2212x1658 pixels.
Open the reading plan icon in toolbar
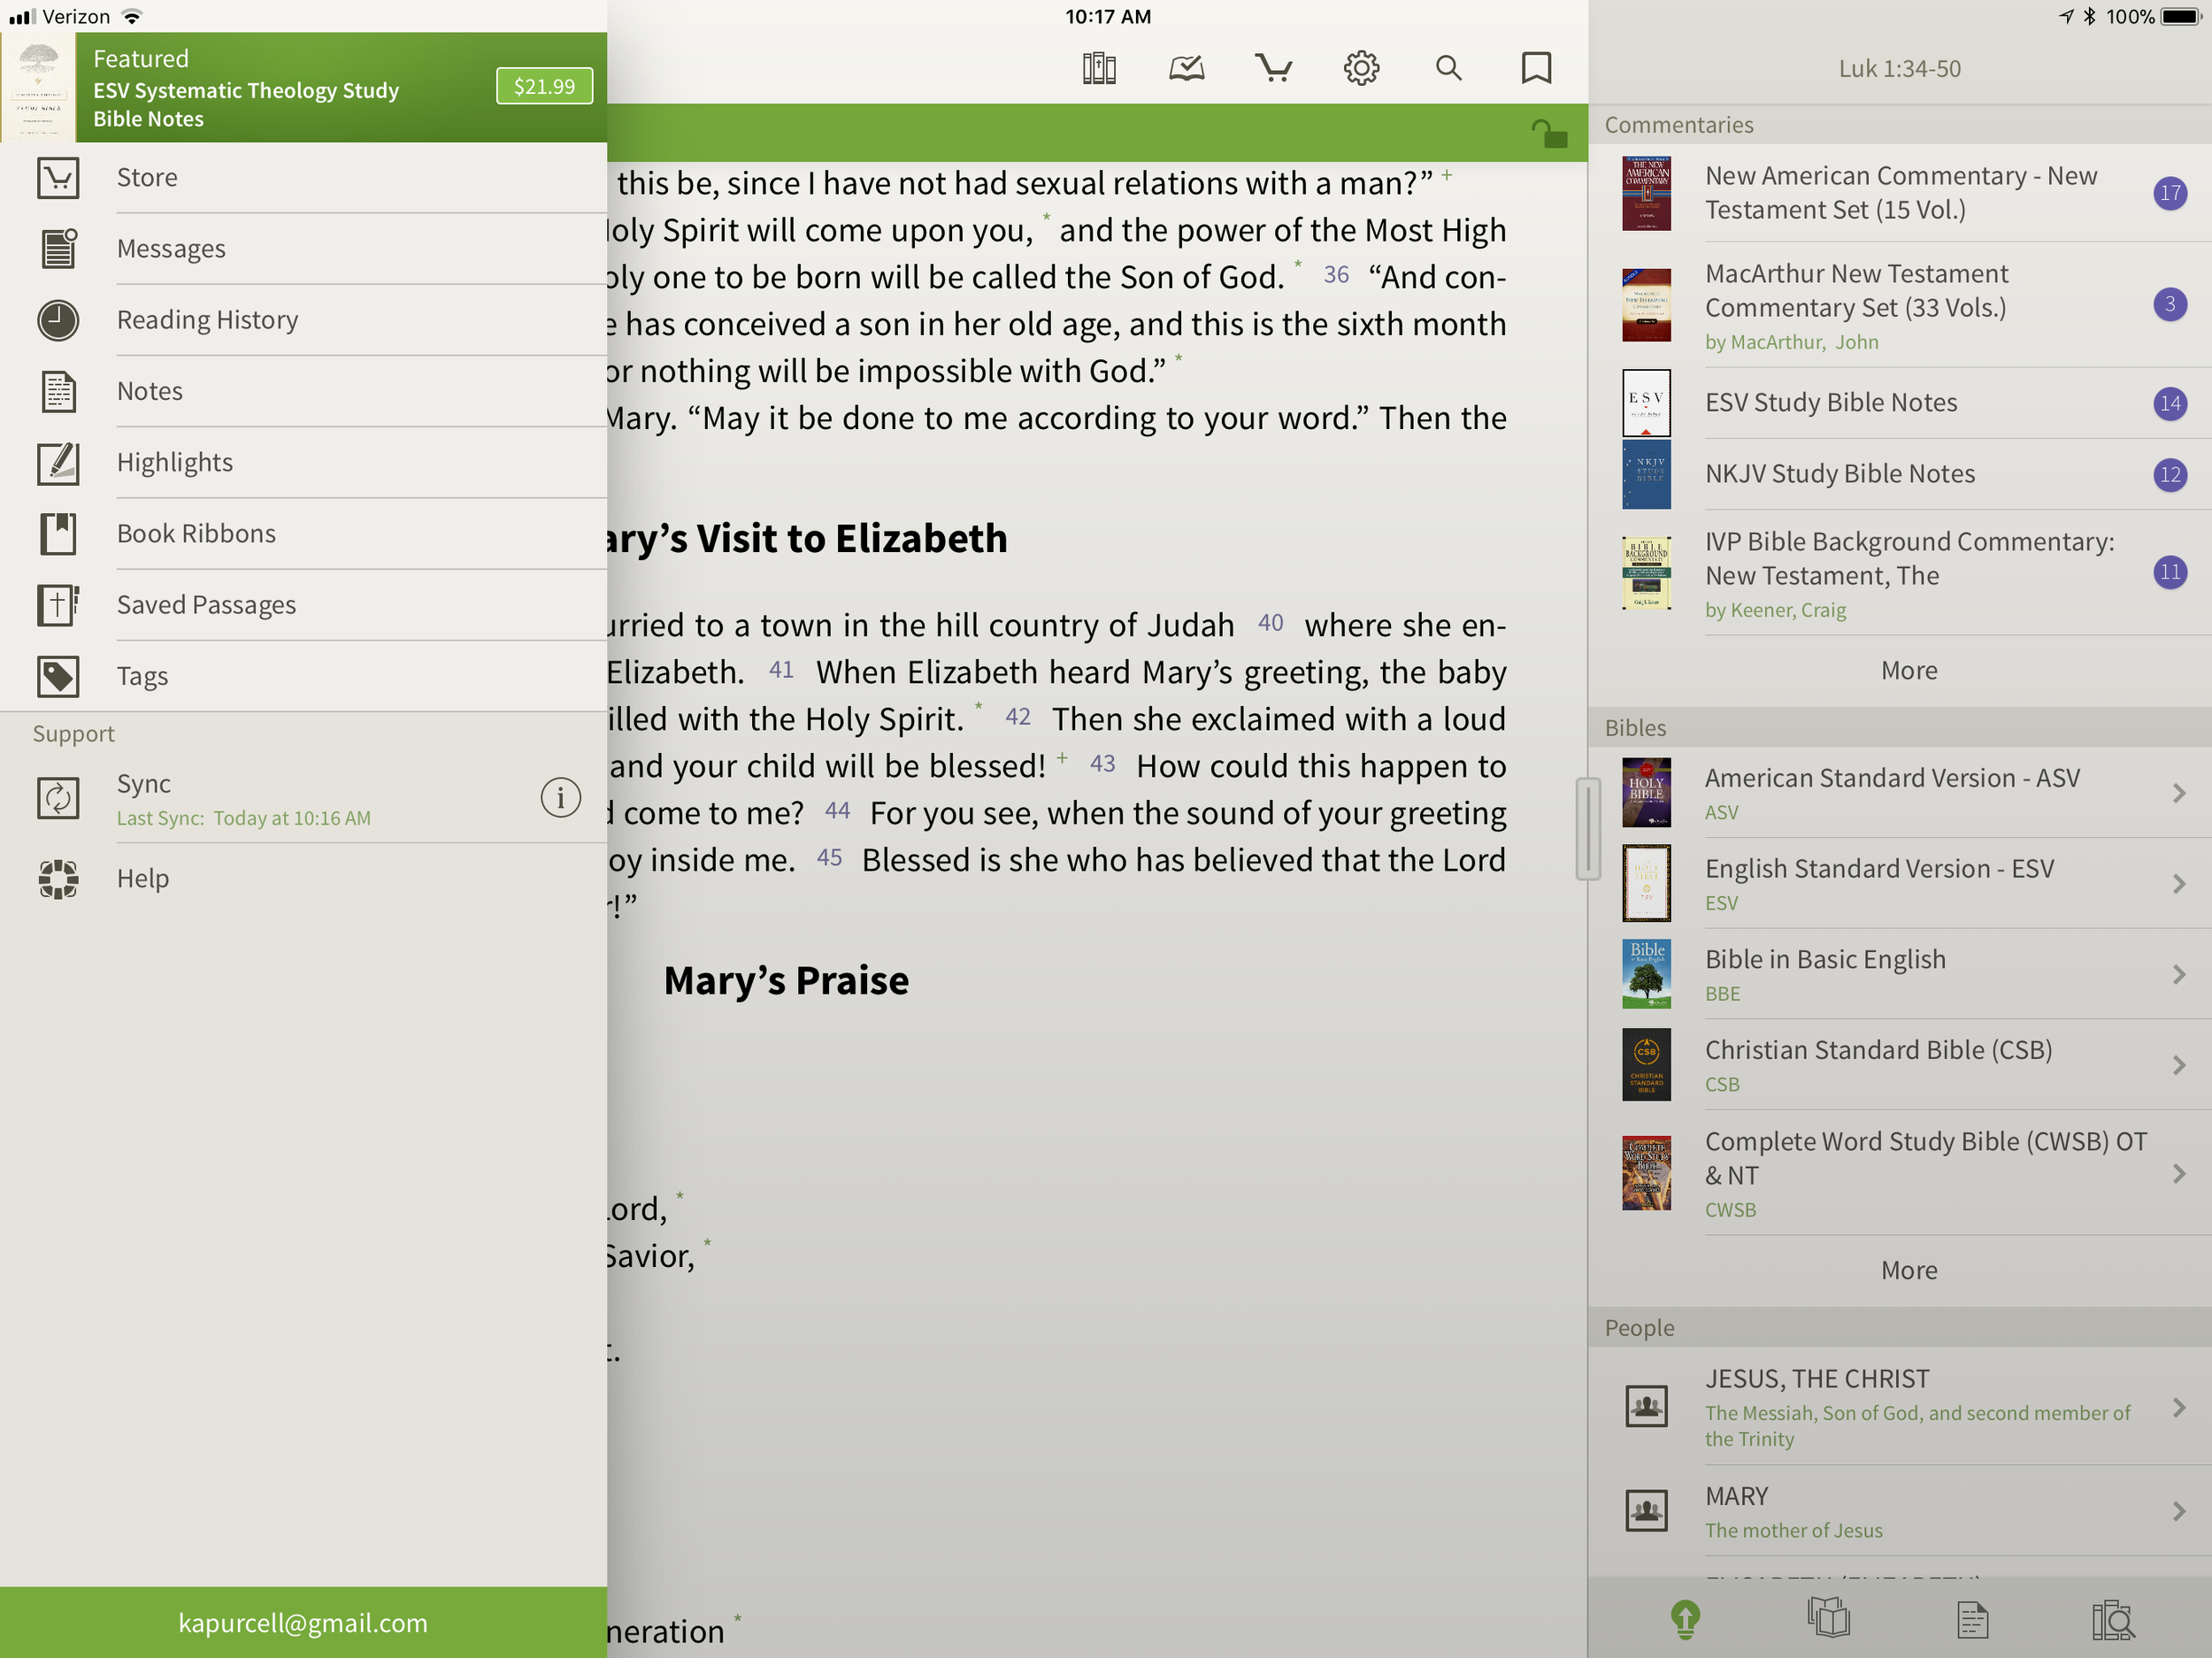(x=1186, y=68)
